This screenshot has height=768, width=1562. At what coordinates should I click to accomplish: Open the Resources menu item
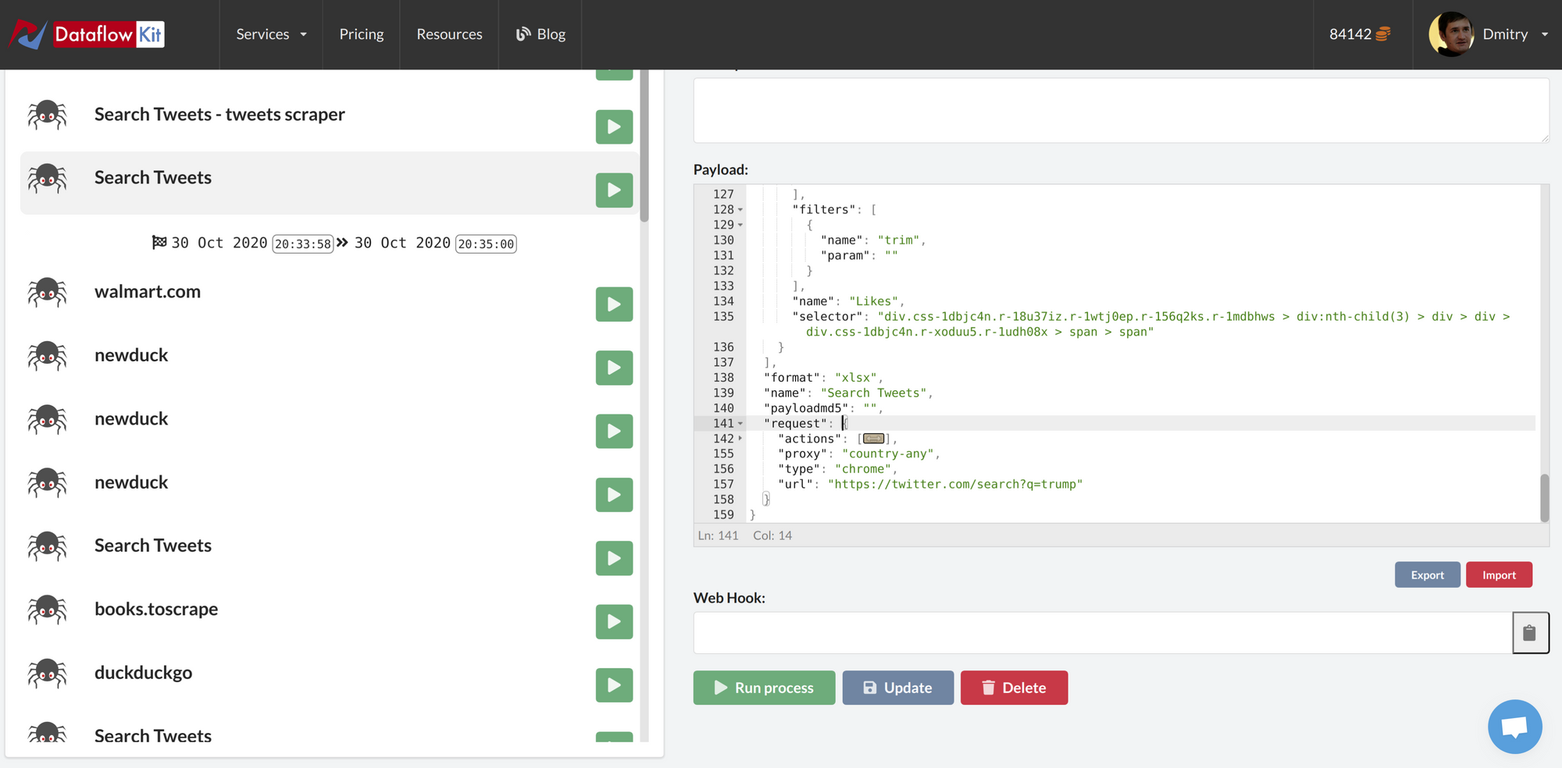449,34
